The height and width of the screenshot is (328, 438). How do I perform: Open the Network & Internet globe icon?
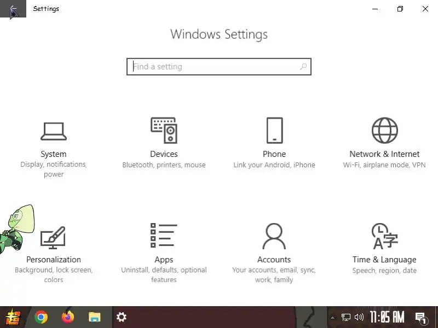coord(385,130)
